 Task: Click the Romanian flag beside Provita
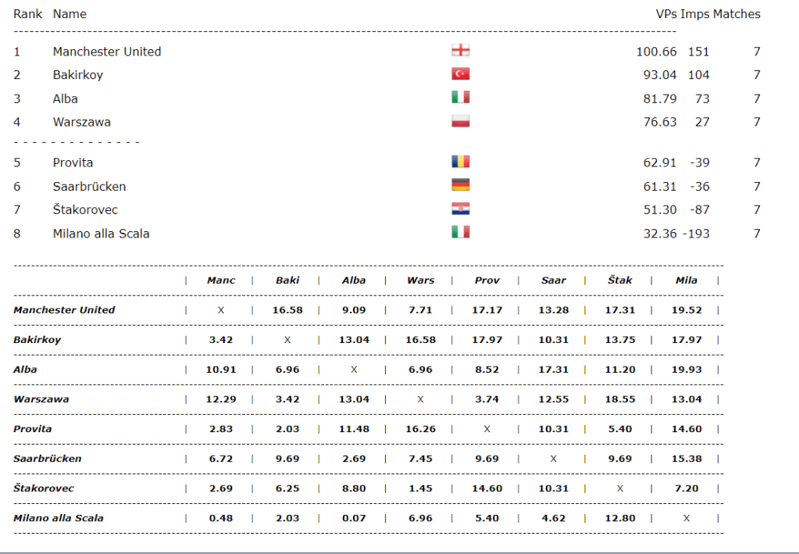click(x=461, y=162)
